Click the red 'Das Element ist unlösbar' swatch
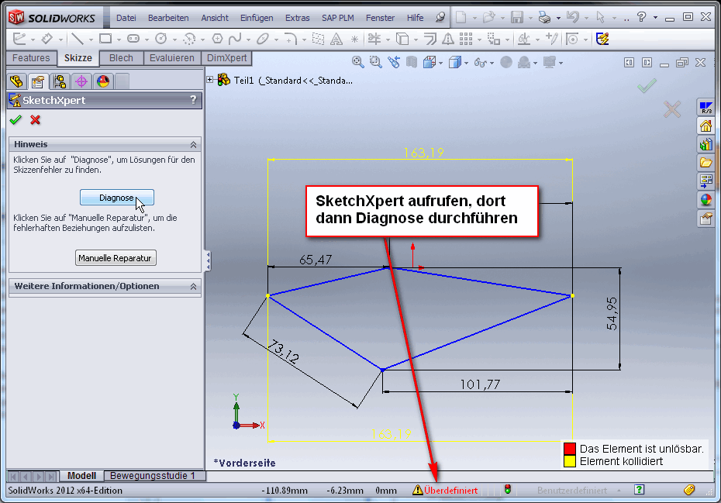The width and height of the screenshot is (721, 503). (570, 448)
